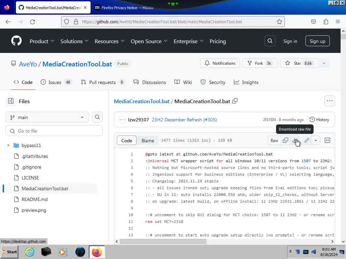
Task: Collapse the file tree side panel icon
Action: [11, 101]
